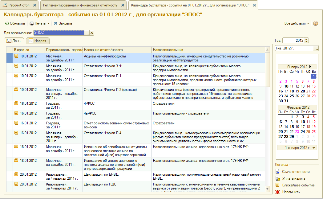Open the quarter period selection ellipsis button
Viewport: 323px width, 199px height.
[316, 48]
